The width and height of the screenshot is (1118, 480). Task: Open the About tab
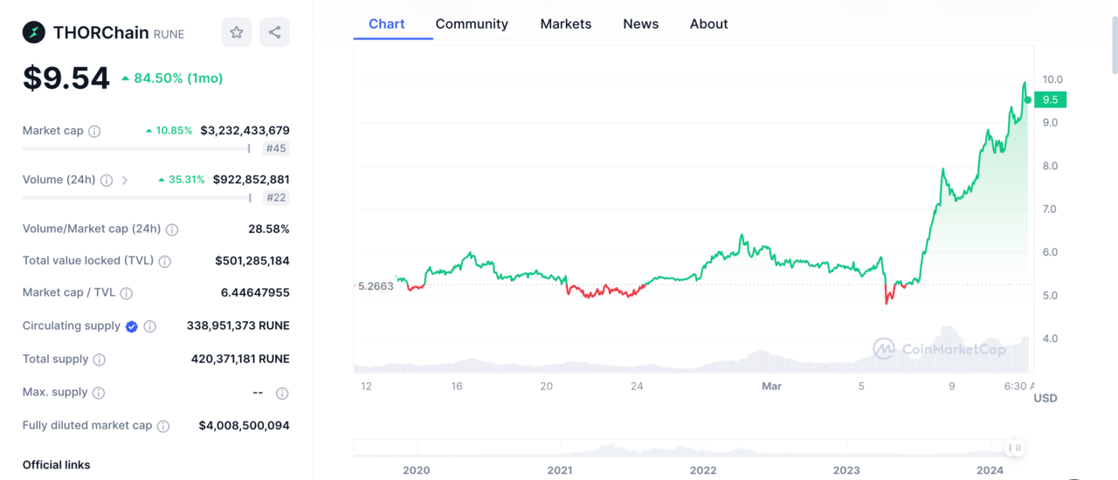[x=708, y=24]
